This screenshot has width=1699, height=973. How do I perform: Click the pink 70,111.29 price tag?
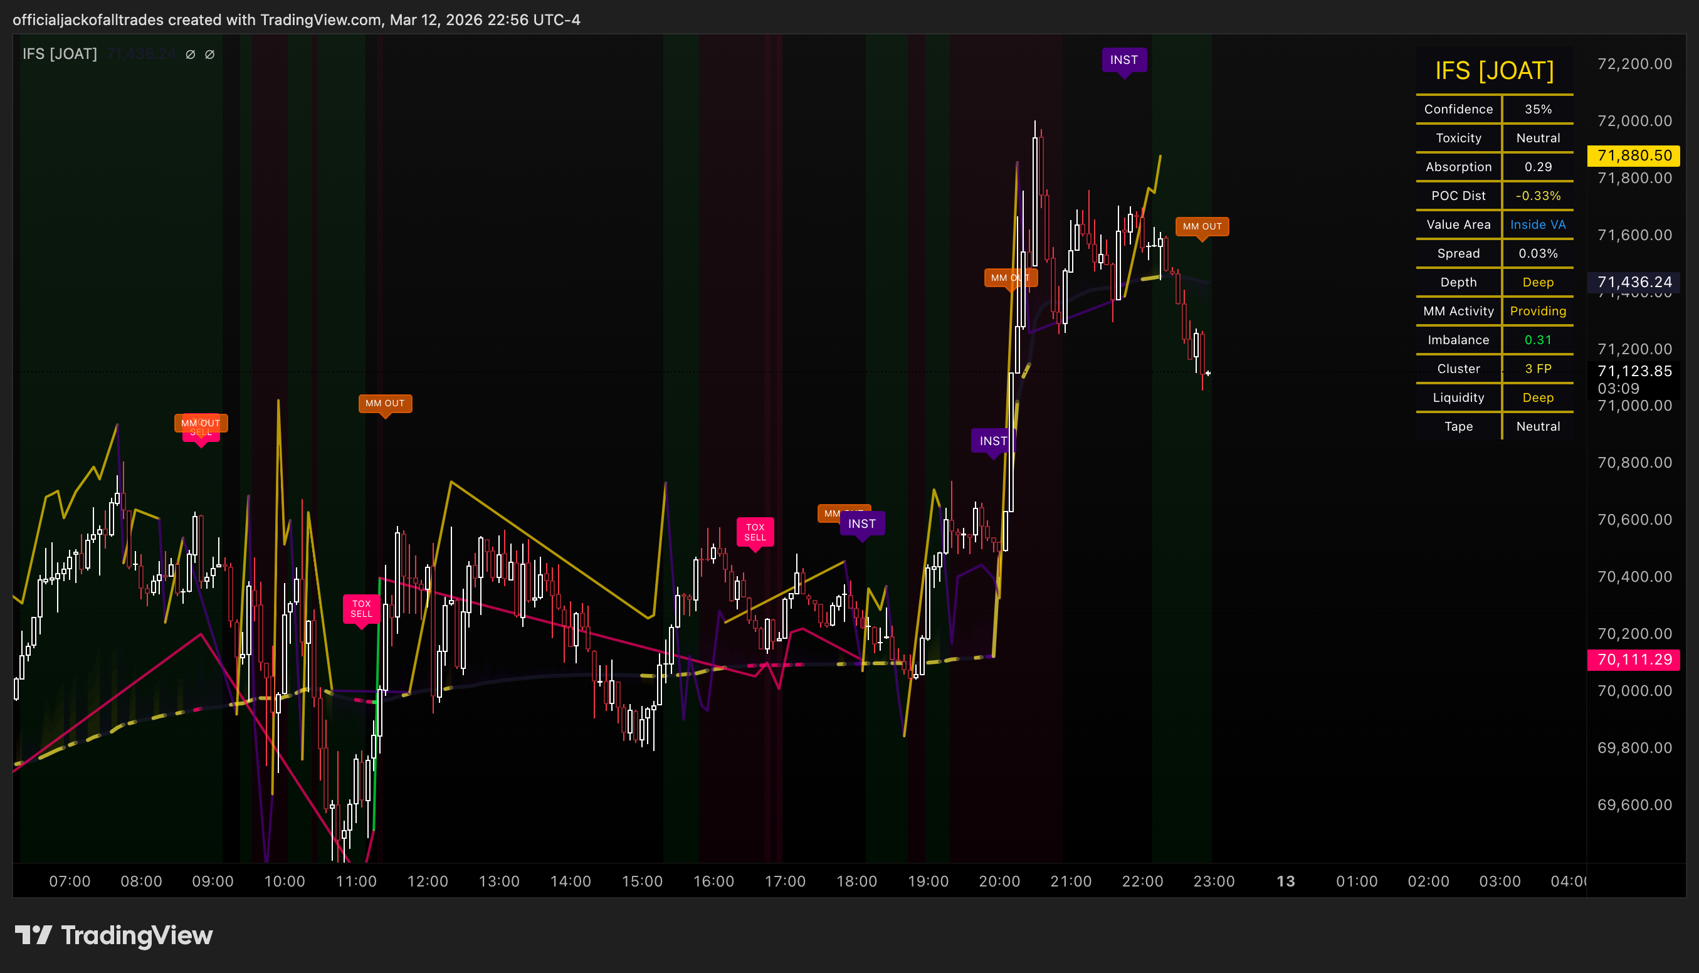pyautogui.click(x=1634, y=660)
